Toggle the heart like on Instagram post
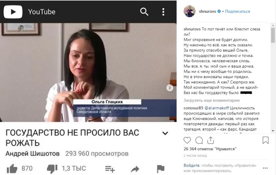Image resolution: width=276 pixels, height=175 pixels. (x=187, y=140)
